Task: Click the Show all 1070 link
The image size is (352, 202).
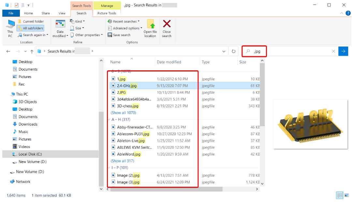Action: coord(123,113)
